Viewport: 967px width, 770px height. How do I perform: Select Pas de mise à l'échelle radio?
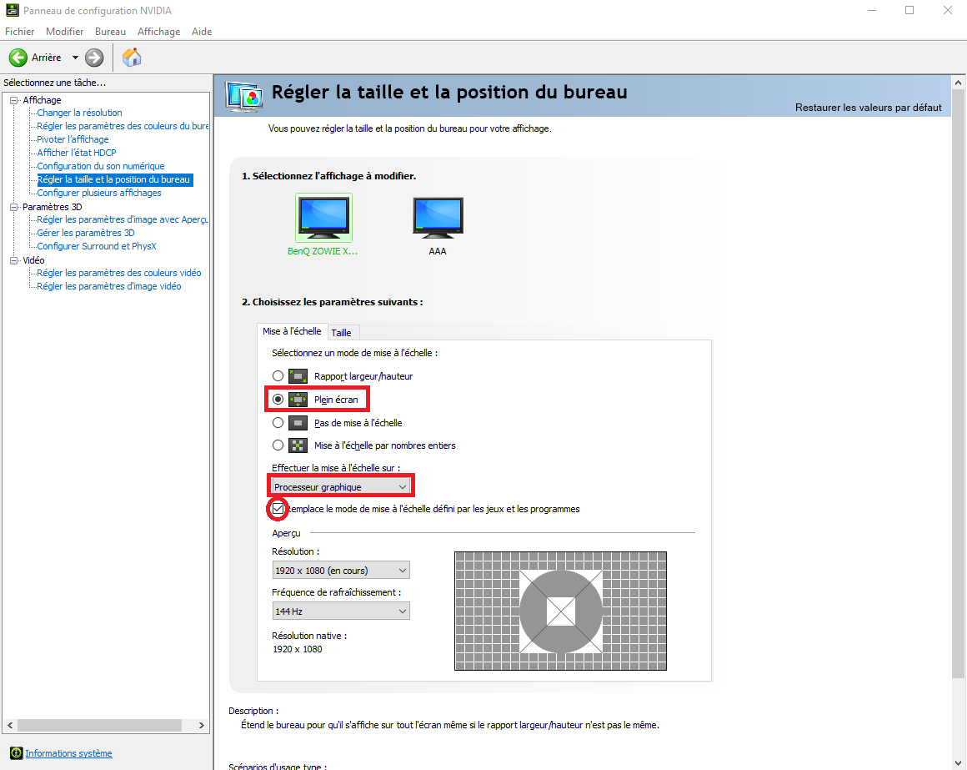pyautogui.click(x=278, y=423)
